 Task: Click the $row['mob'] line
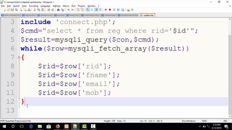pos(74,93)
